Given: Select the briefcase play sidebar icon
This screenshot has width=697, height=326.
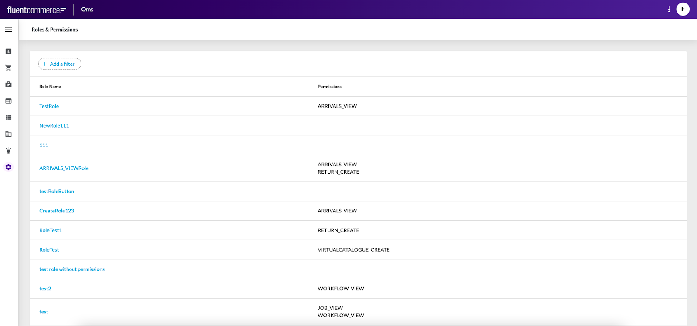Looking at the screenshot, I should pyautogui.click(x=8, y=84).
